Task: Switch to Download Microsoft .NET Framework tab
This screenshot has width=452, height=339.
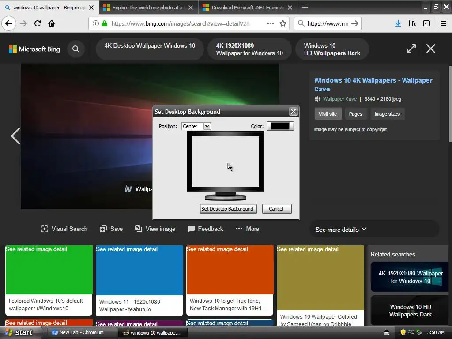Action: point(247,8)
